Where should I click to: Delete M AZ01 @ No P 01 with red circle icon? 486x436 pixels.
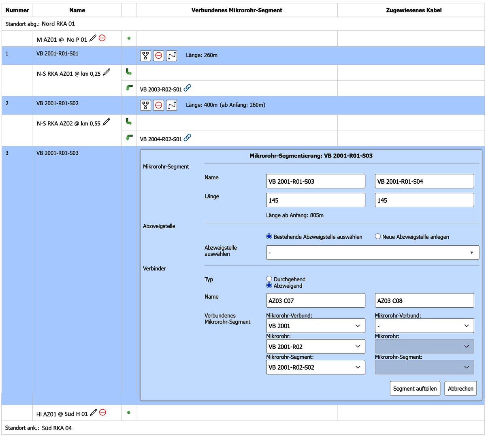[102, 38]
